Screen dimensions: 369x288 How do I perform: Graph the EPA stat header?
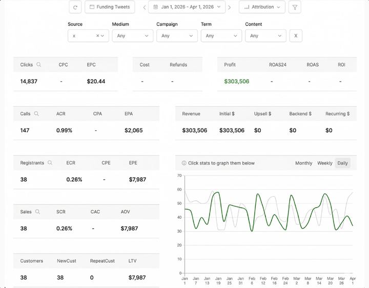(x=129, y=114)
